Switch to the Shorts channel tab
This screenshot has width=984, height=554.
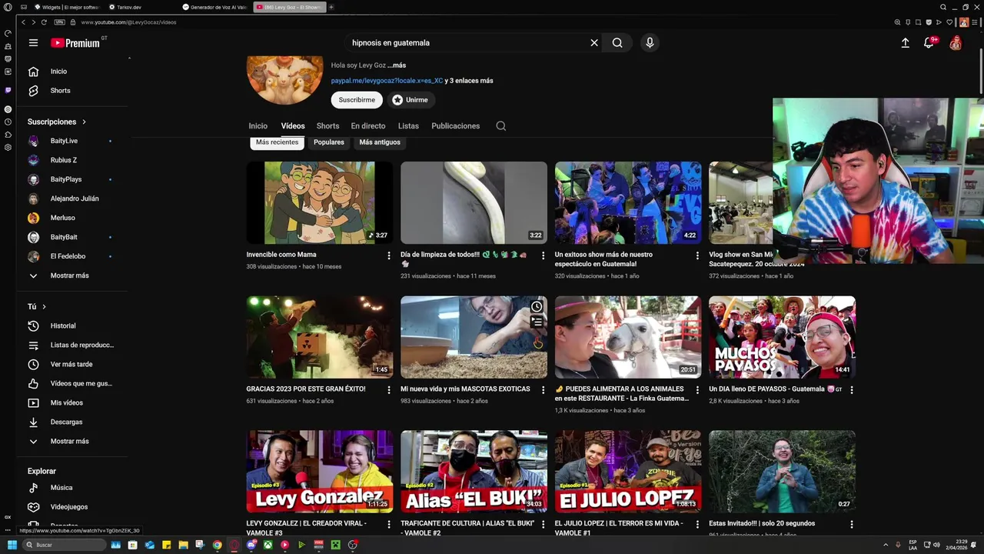(x=327, y=126)
